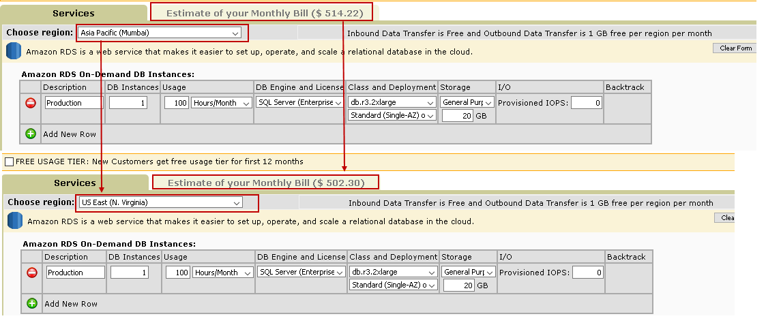766x325 pixels.
Task: Open US East (N. Virginia) region dropdown
Action: point(162,202)
